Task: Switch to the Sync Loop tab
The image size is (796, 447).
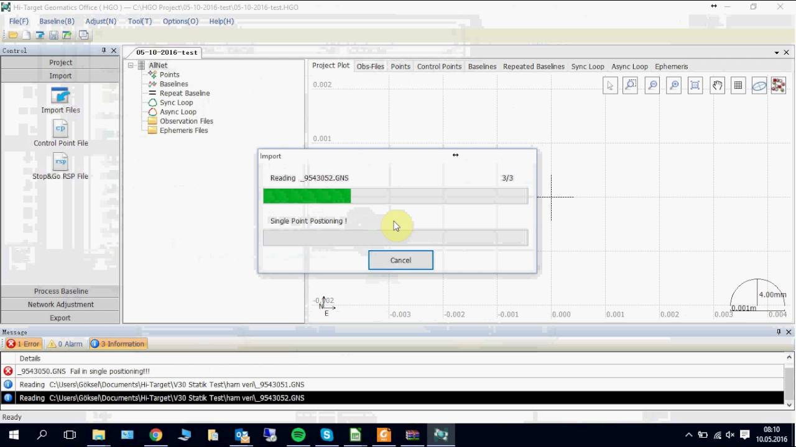Action: tap(588, 66)
